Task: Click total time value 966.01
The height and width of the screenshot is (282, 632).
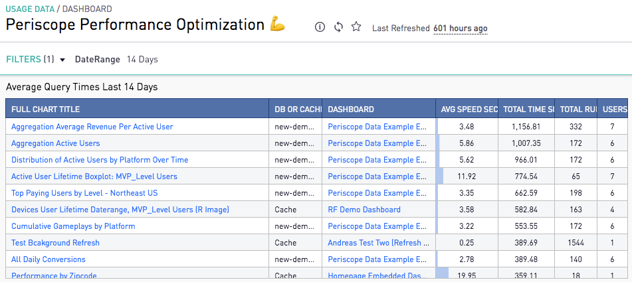Action: point(526,160)
